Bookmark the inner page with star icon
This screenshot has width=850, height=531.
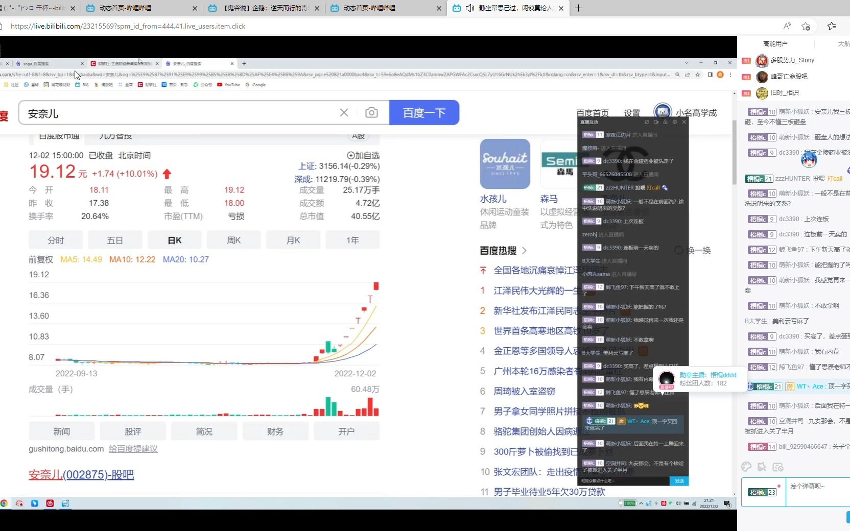(x=698, y=75)
